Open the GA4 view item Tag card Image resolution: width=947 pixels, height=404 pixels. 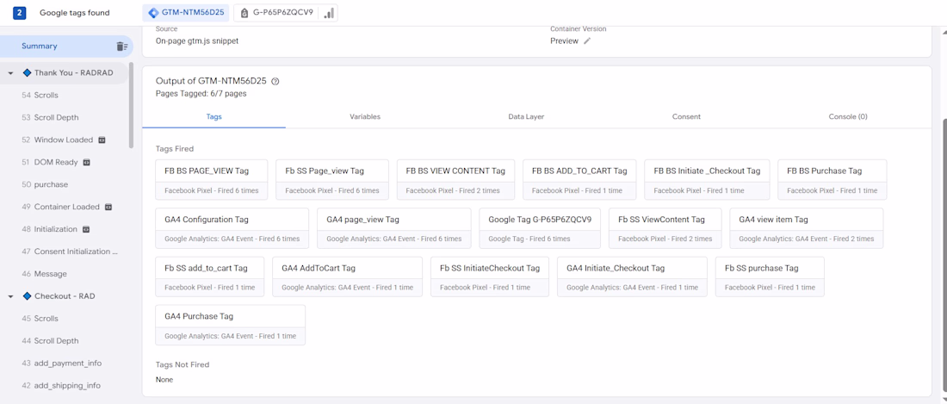pos(807,228)
